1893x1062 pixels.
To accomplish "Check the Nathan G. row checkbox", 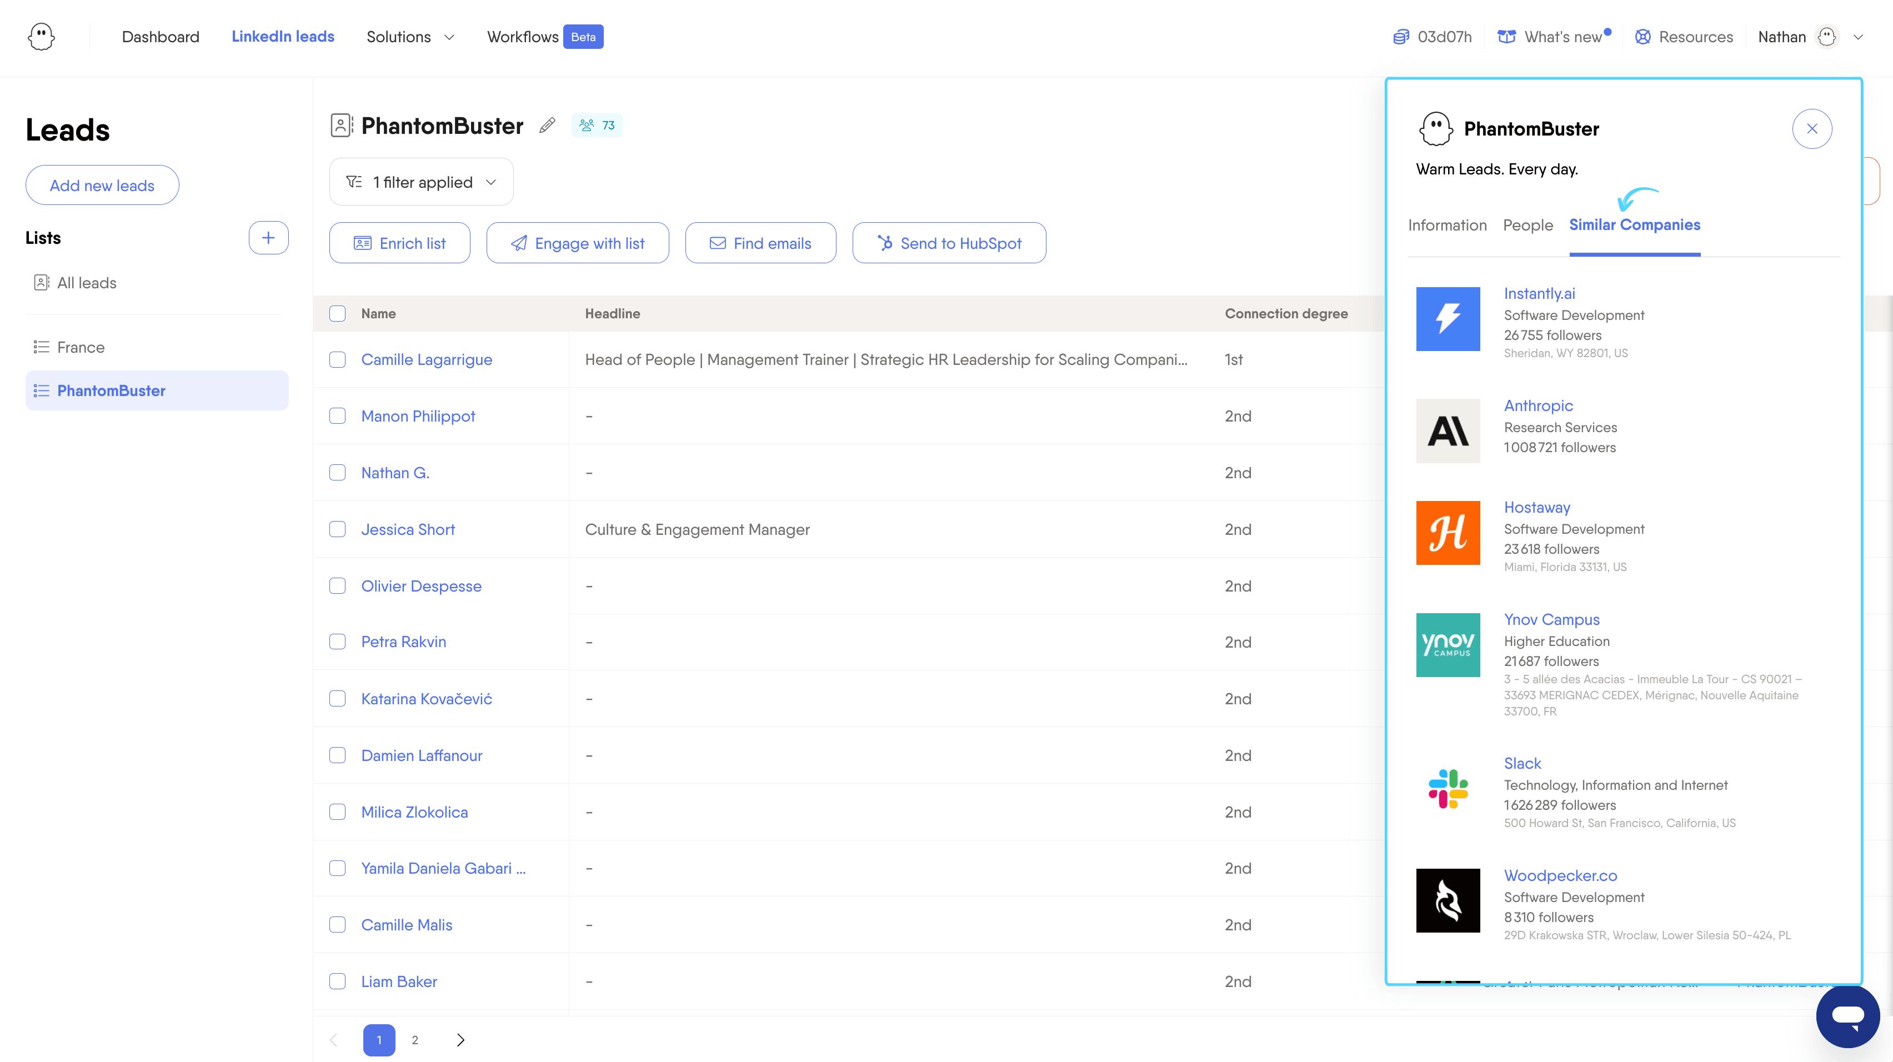I will coord(337,473).
